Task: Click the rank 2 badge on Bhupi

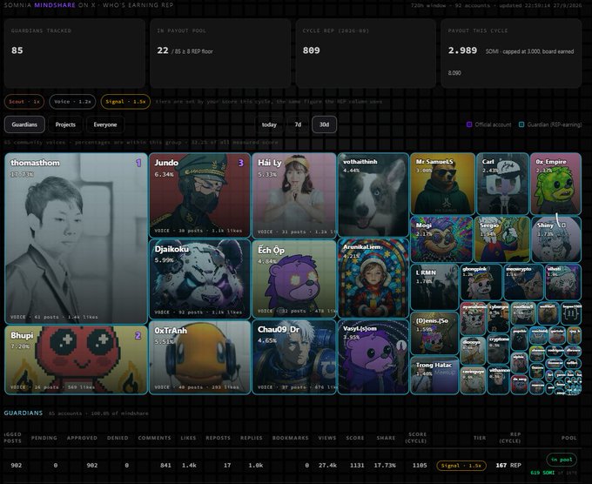Action: pos(138,336)
